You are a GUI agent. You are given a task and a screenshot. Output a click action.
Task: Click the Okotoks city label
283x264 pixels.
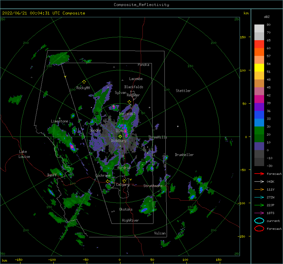(x=126, y=209)
